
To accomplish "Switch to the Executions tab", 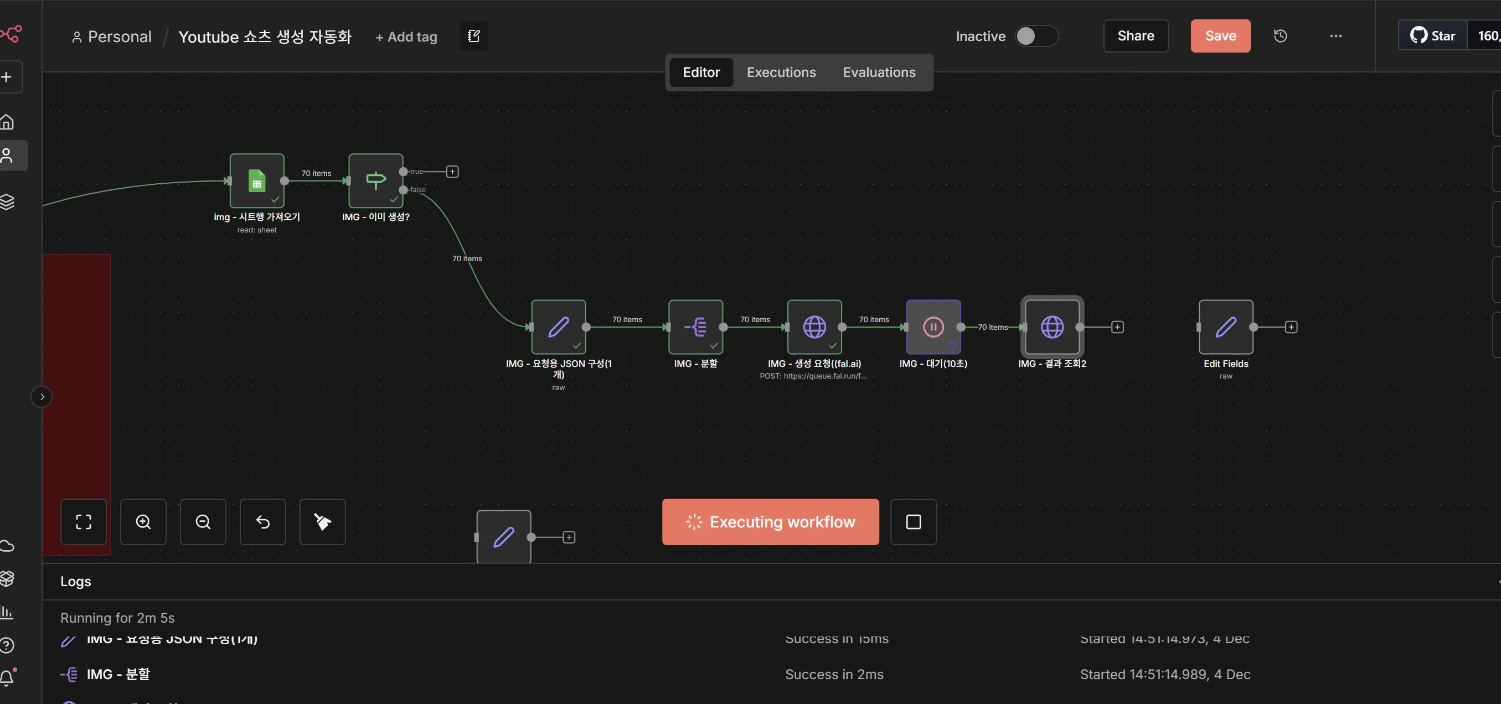I will click(x=781, y=72).
